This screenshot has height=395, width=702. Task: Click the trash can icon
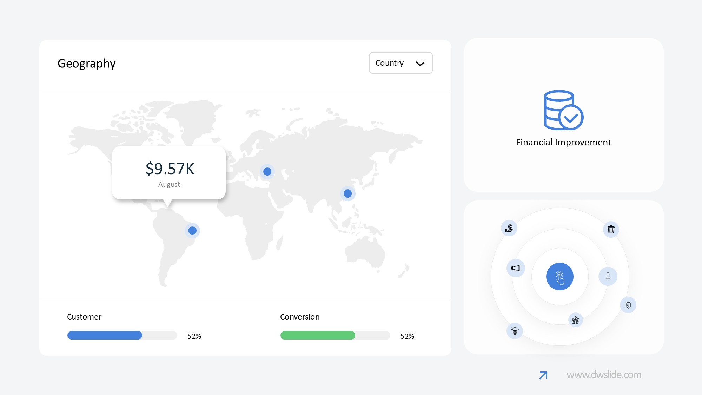coord(611,229)
